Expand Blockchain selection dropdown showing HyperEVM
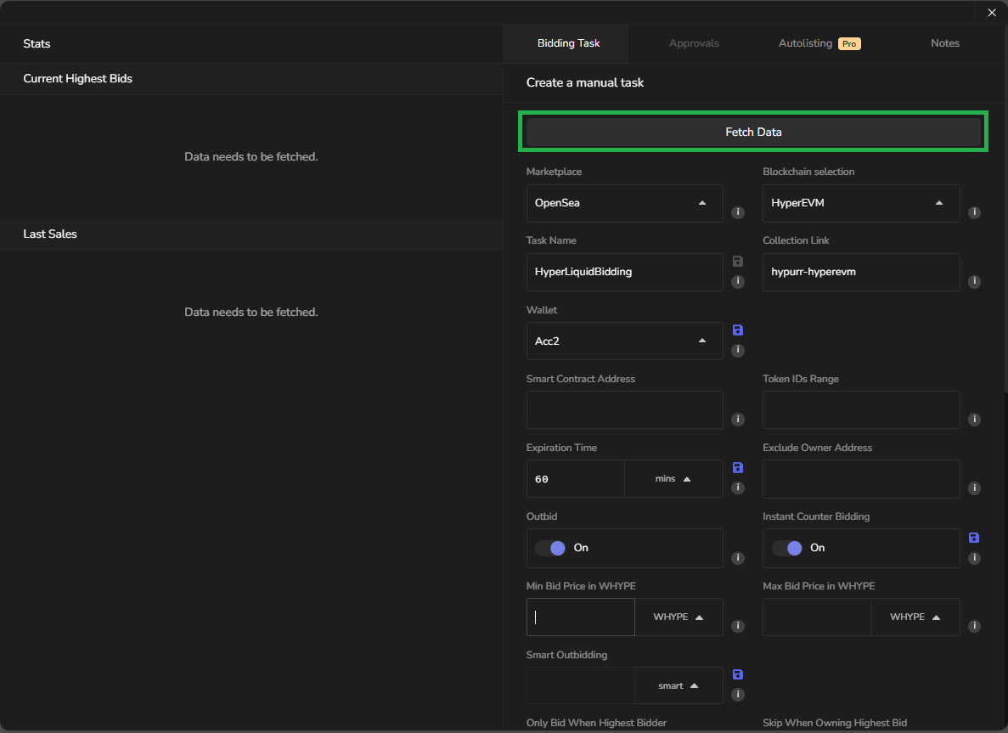 coord(860,203)
